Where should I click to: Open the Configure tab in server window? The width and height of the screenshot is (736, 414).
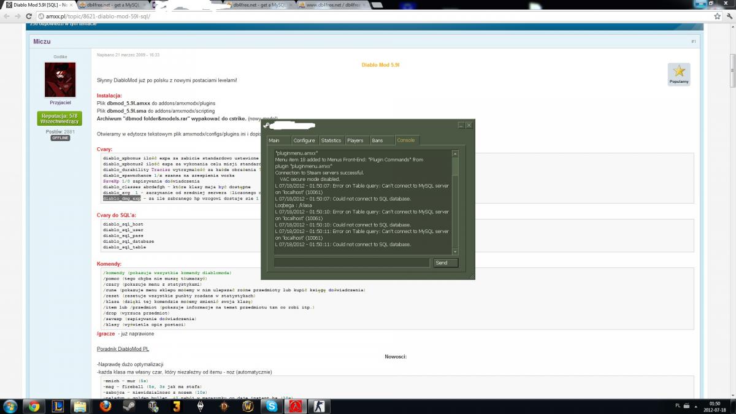click(x=304, y=140)
